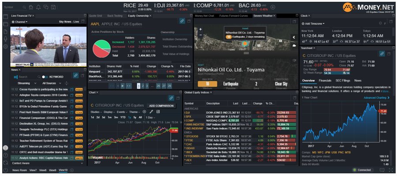
Task: Go to page 2 in Equity Ownership table
Action: (143, 86)
